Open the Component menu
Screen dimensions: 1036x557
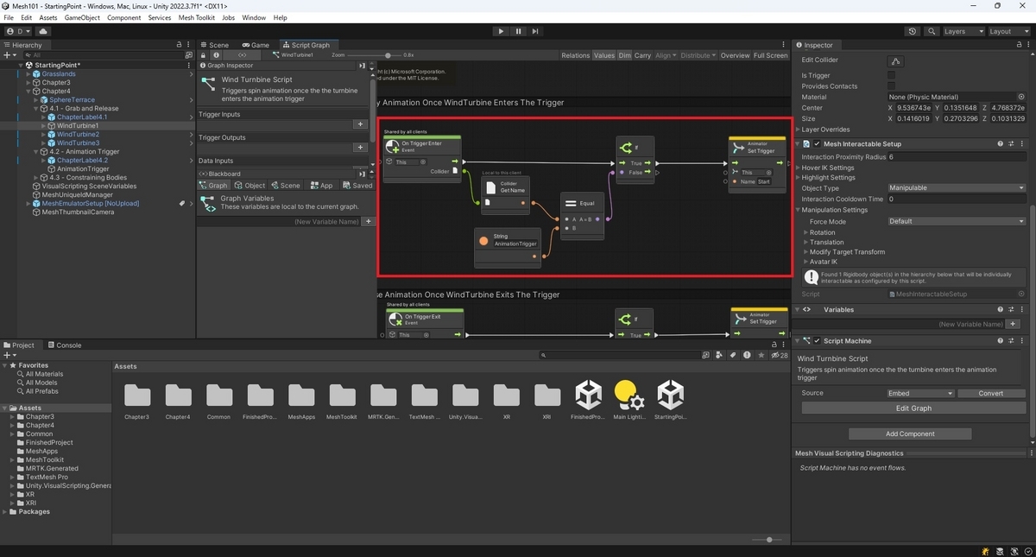(x=123, y=17)
